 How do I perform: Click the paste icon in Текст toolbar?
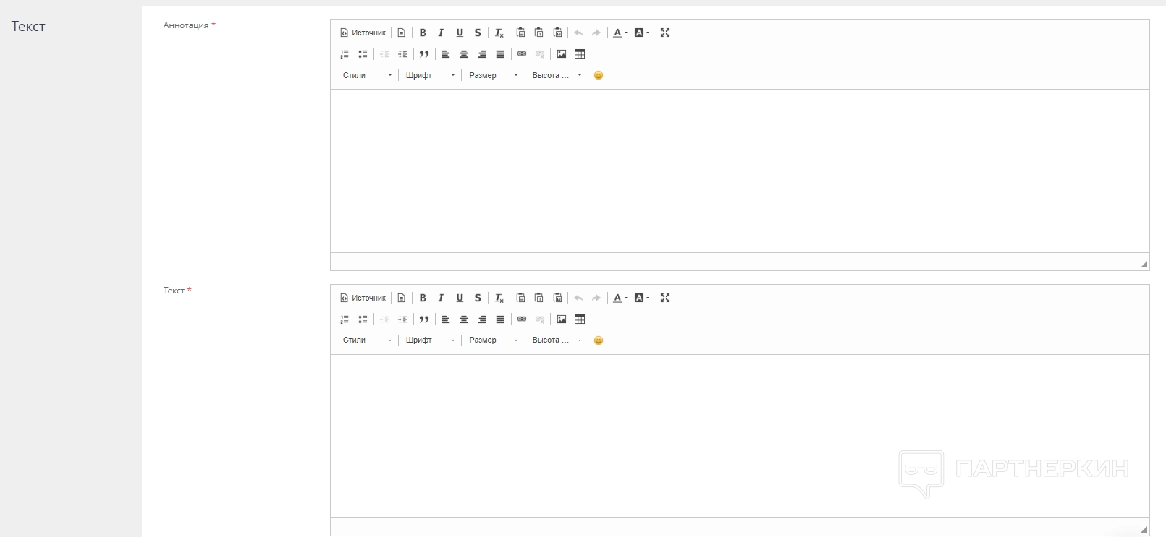520,298
